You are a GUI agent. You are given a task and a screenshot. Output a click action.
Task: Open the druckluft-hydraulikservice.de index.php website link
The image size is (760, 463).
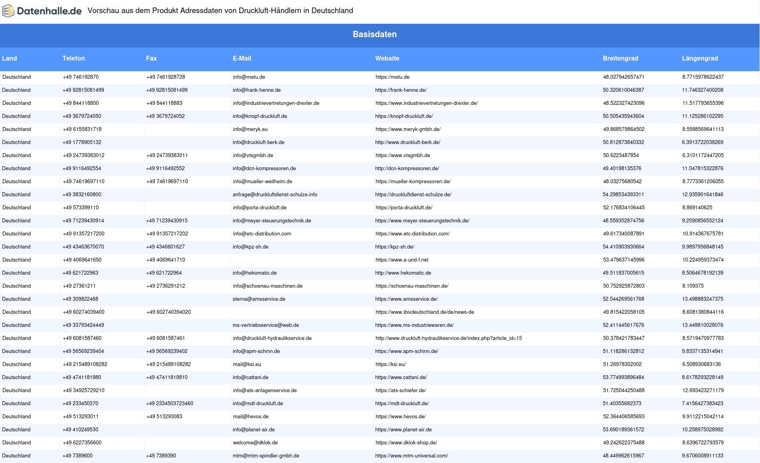[x=448, y=338]
